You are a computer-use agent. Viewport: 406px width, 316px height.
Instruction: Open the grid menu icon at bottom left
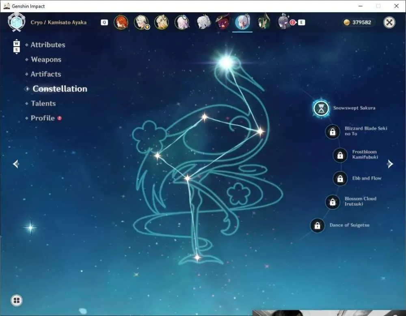[17, 300]
